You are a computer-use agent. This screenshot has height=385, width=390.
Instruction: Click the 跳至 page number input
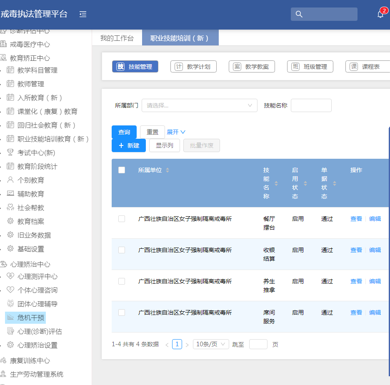tap(258, 344)
